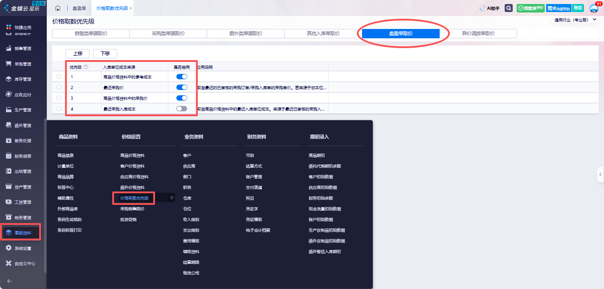Click the help icon beside 优先级 header
The height and width of the screenshot is (289, 604).
pyautogui.click(x=86, y=67)
